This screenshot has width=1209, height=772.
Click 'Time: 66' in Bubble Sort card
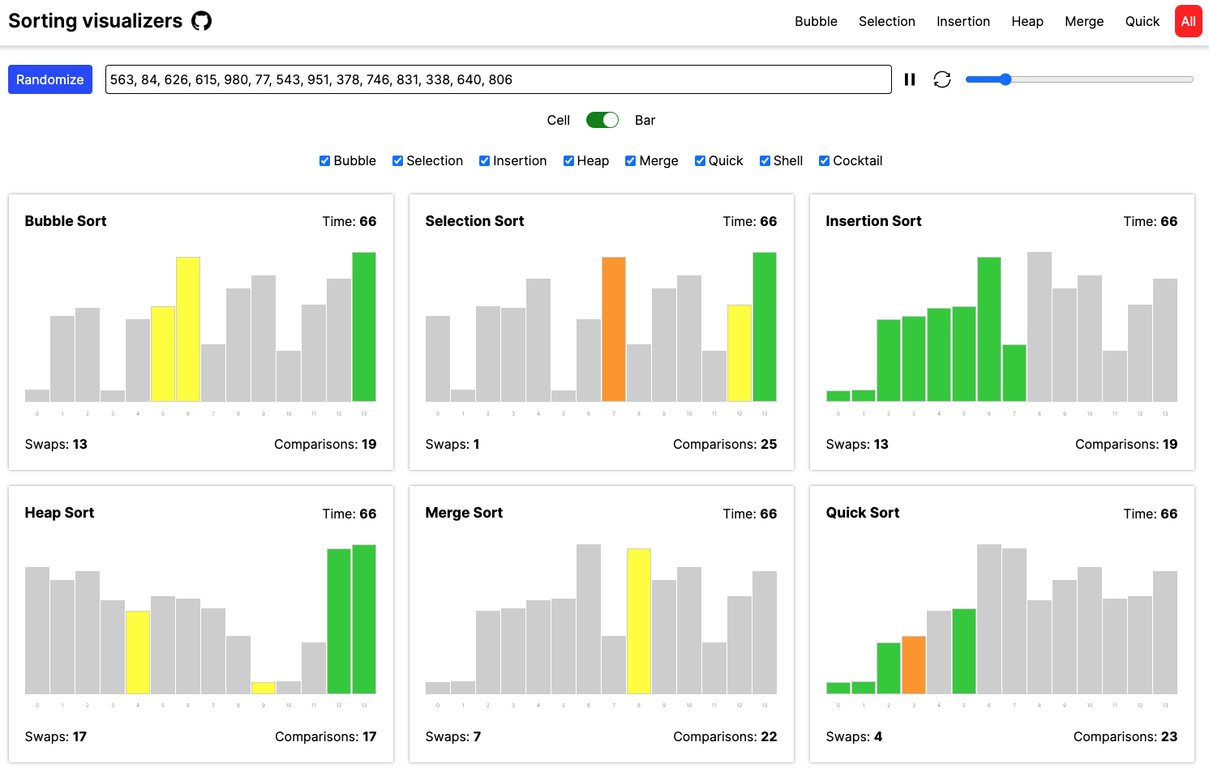349,221
